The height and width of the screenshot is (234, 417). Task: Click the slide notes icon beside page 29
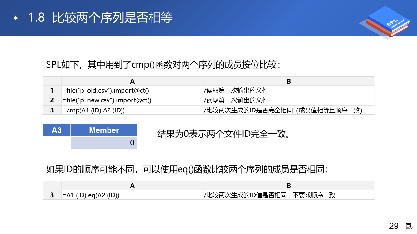coord(410,226)
